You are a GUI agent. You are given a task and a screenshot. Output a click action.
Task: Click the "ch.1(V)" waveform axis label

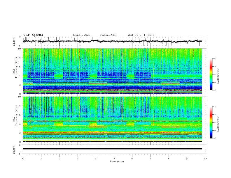(14, 41)
